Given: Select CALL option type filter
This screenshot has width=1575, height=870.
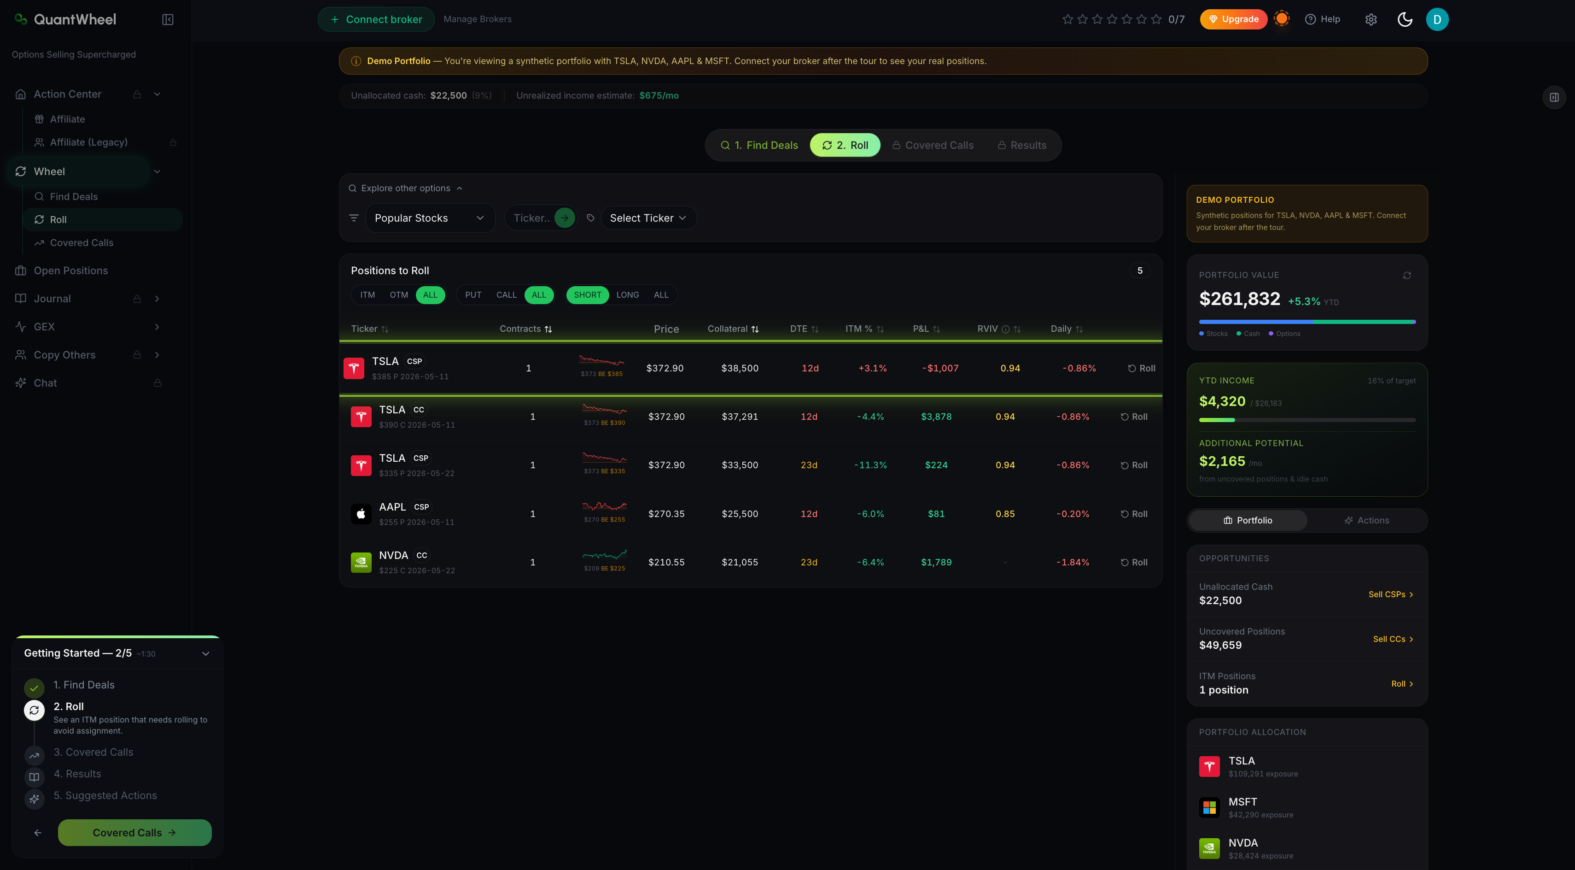Looking at the screenshot, I should pyautogui.click(x=506, y=295).
